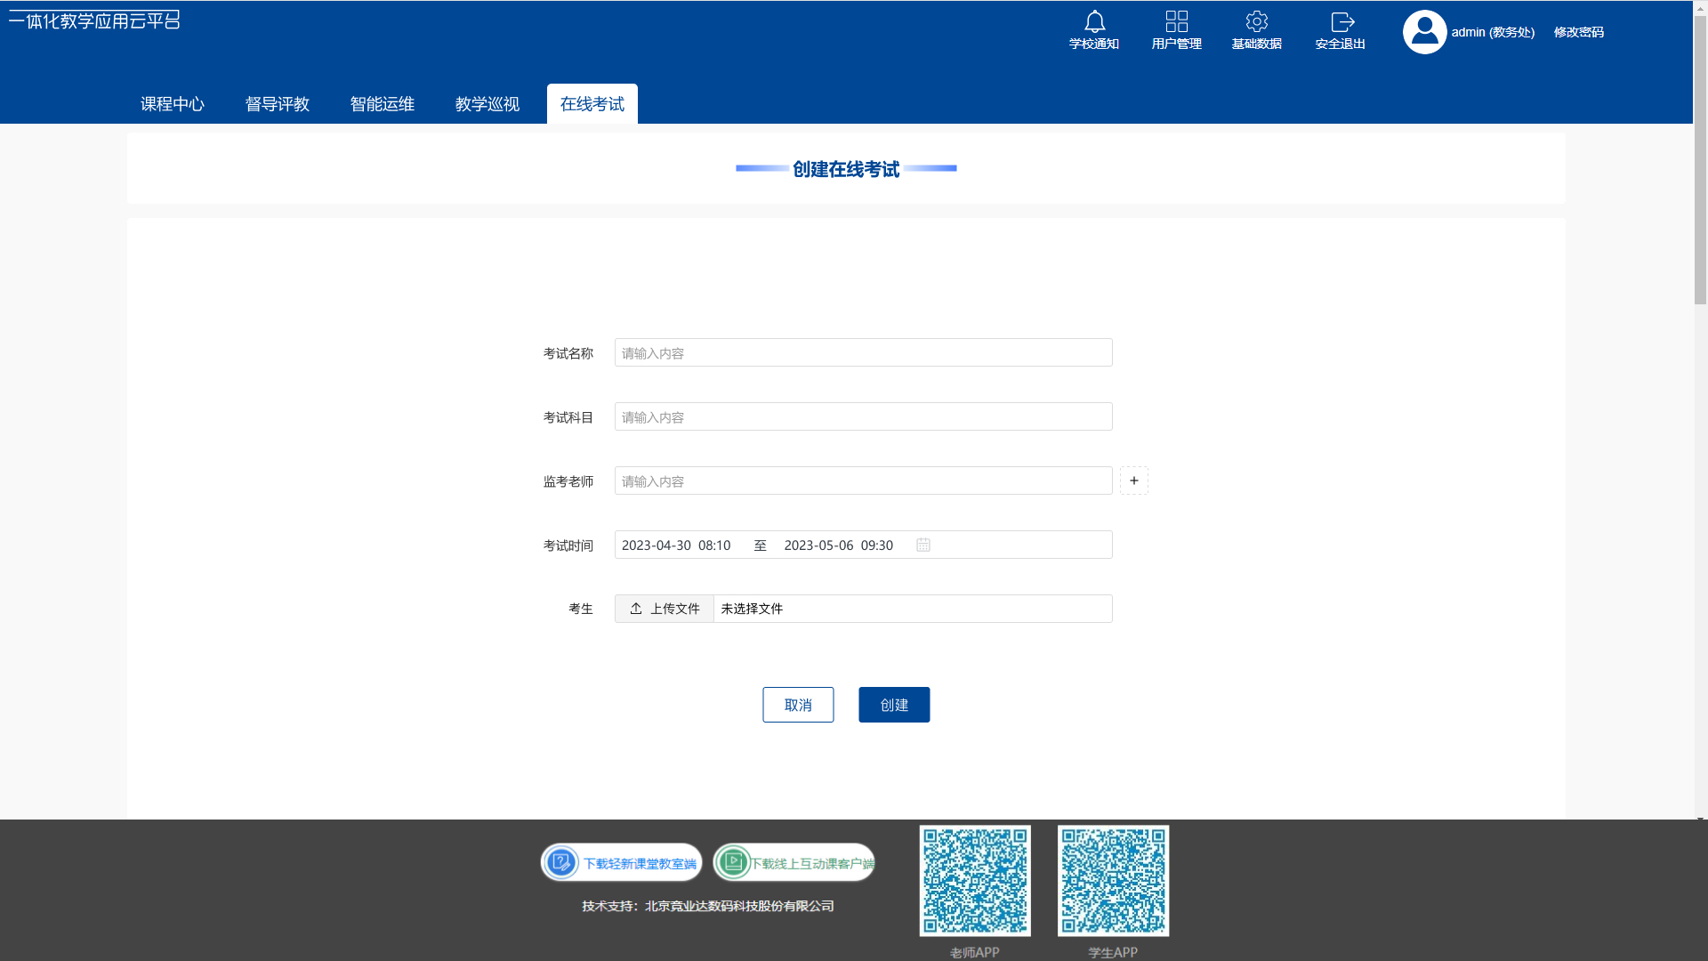This screenshot has width=1708, height=961.
Task: Click the start time 2023-04-30 08:10
Action: point(676,545)
